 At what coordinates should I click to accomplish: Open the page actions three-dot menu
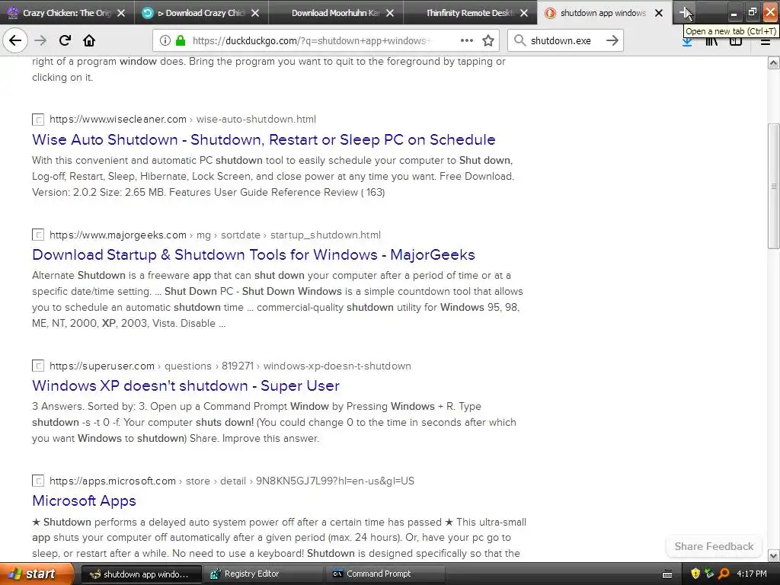pos(467,40)
